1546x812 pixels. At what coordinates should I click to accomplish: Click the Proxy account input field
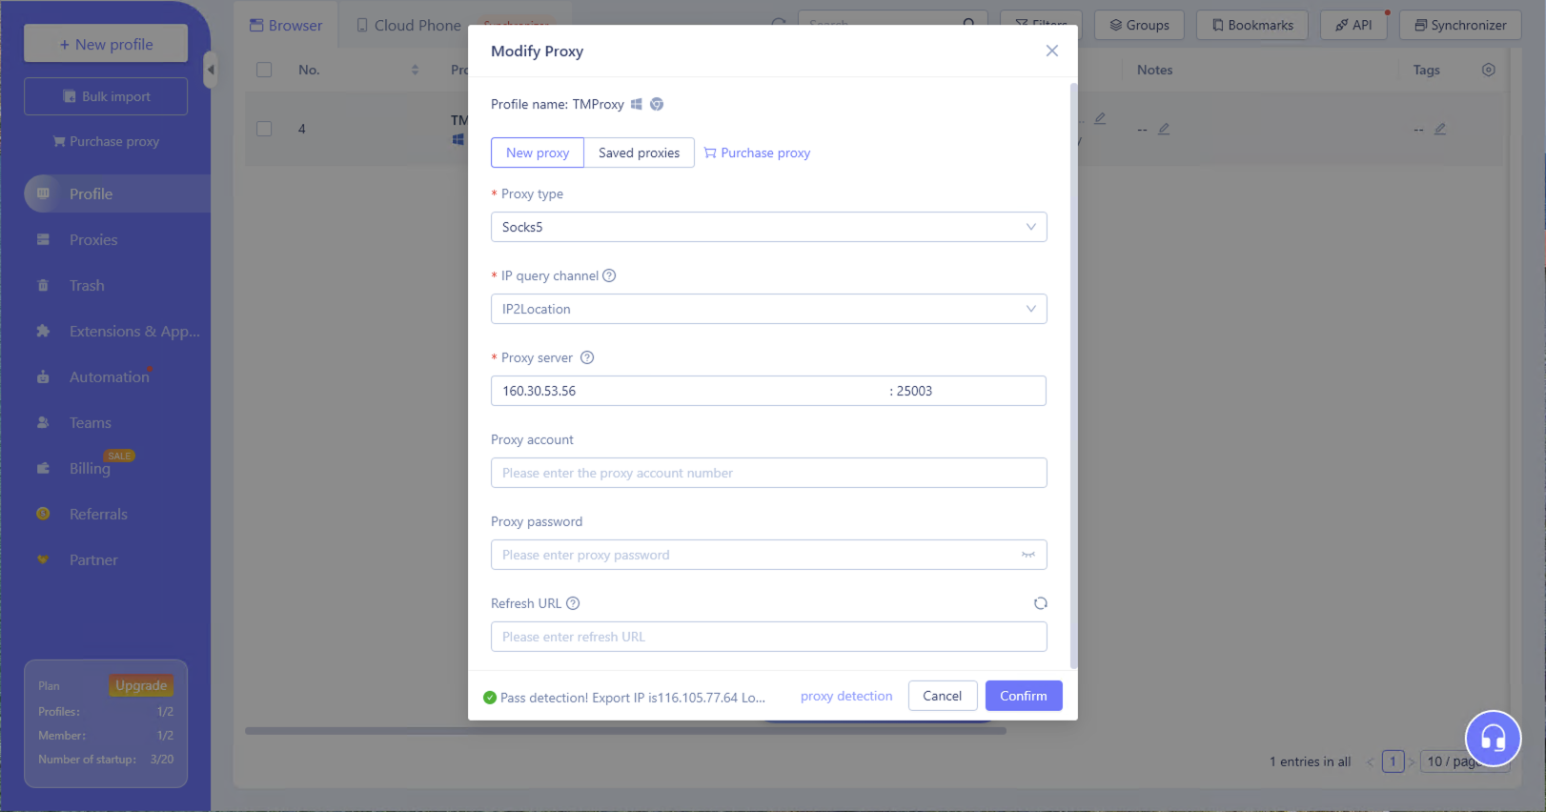(x=768, y=473)
